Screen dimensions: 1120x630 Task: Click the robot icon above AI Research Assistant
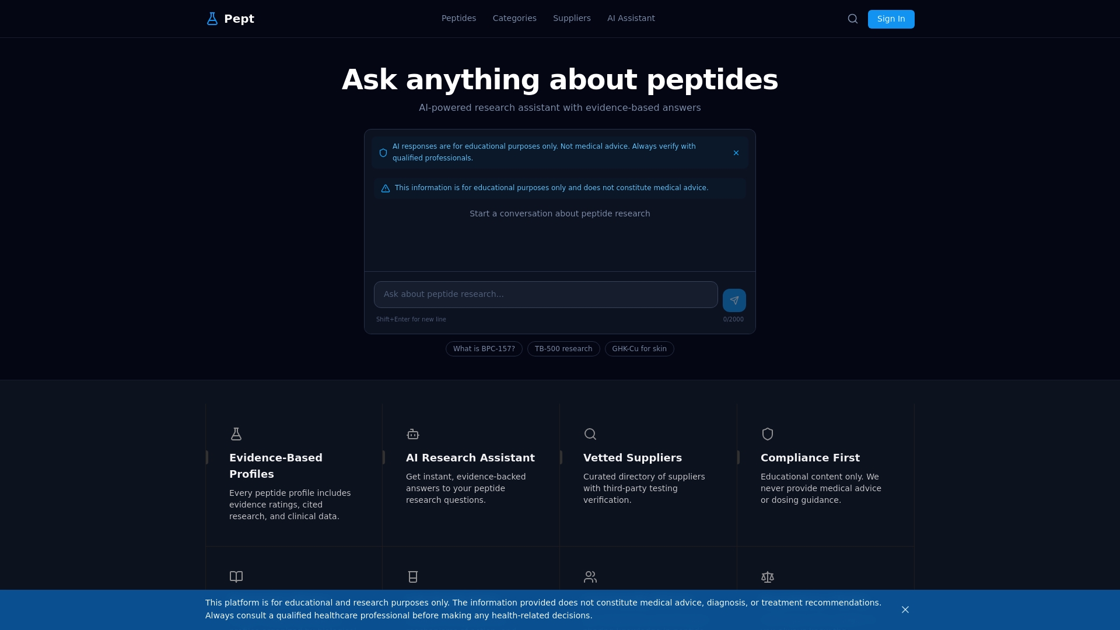[x=412, y=434]
